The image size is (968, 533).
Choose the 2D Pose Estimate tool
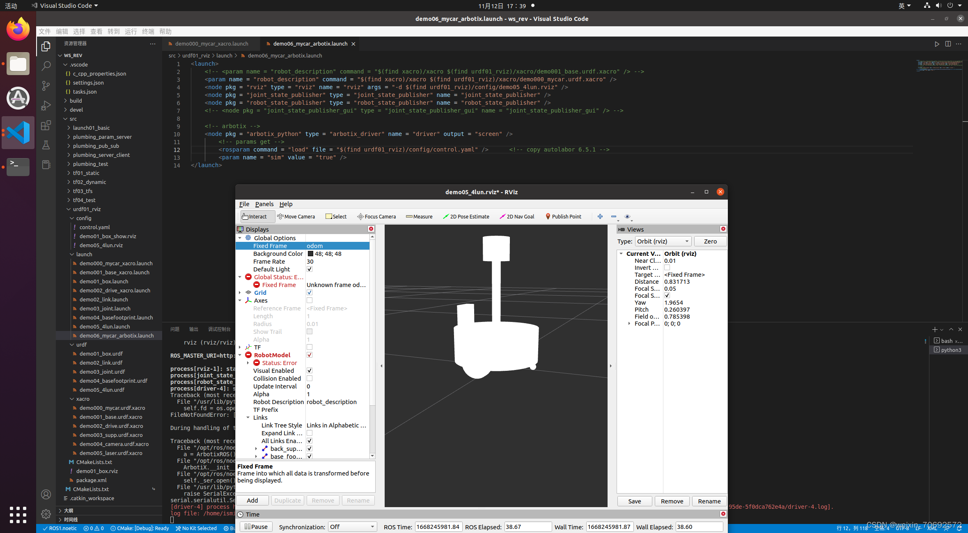(x=466, y=216)
